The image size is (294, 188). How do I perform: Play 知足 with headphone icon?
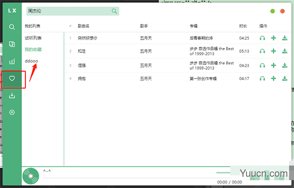262,51
